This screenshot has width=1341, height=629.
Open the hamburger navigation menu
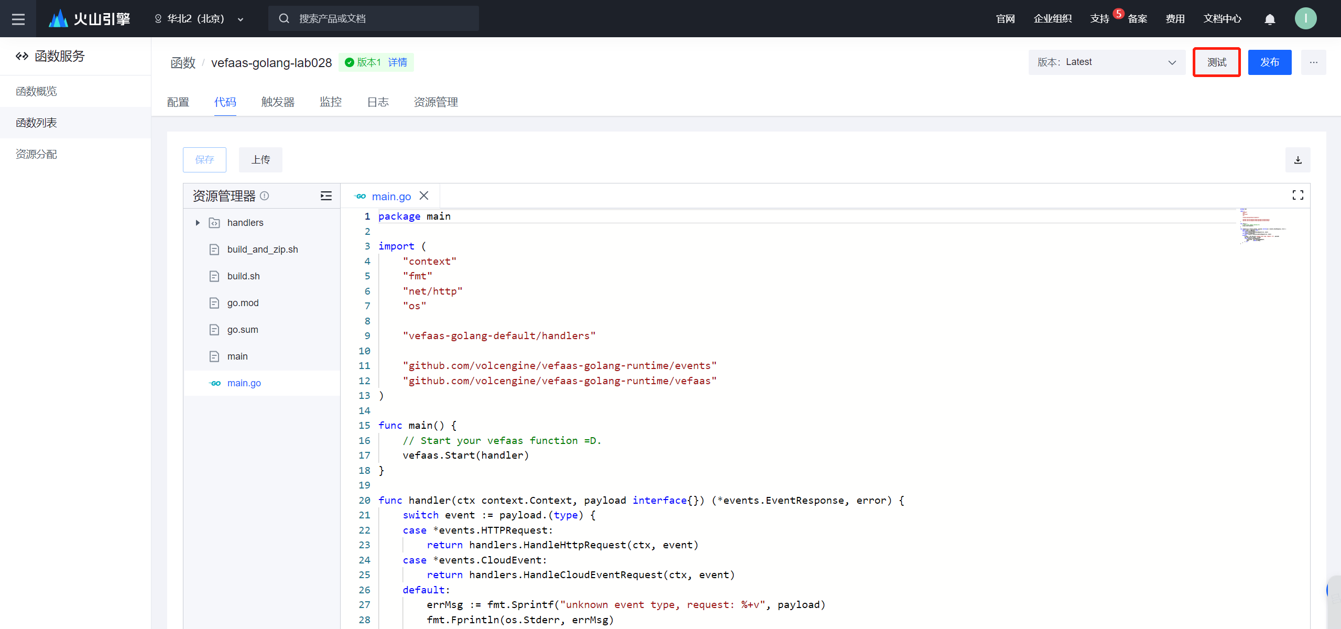(18, 19)
